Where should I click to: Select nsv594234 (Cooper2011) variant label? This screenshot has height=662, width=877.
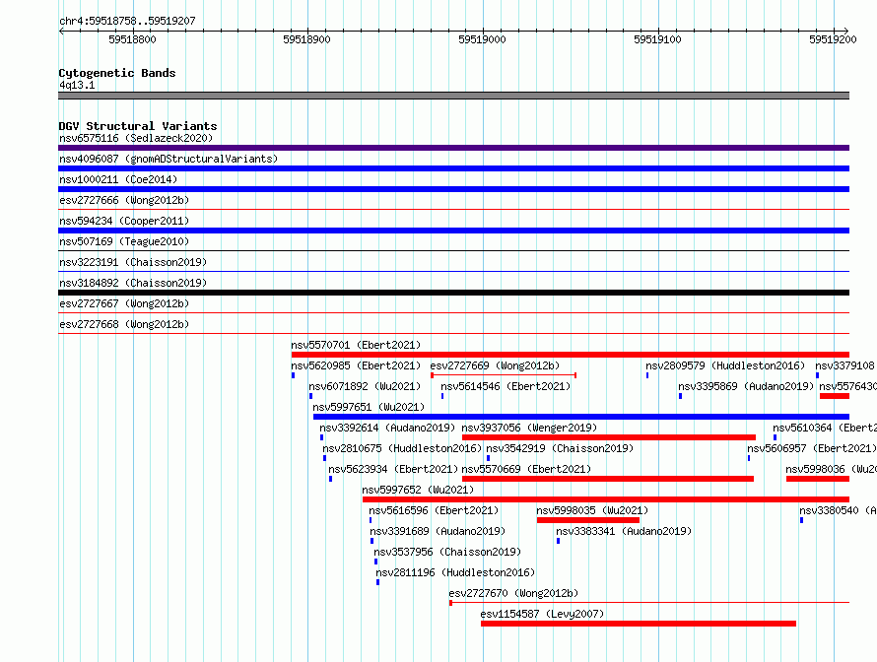[124, 221]
